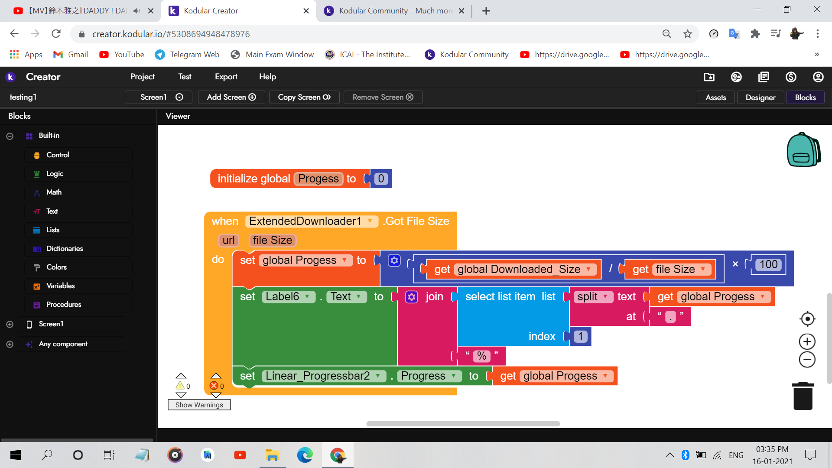
Task: Go to previous error with up arrow
Action: [x=216, y=376]
